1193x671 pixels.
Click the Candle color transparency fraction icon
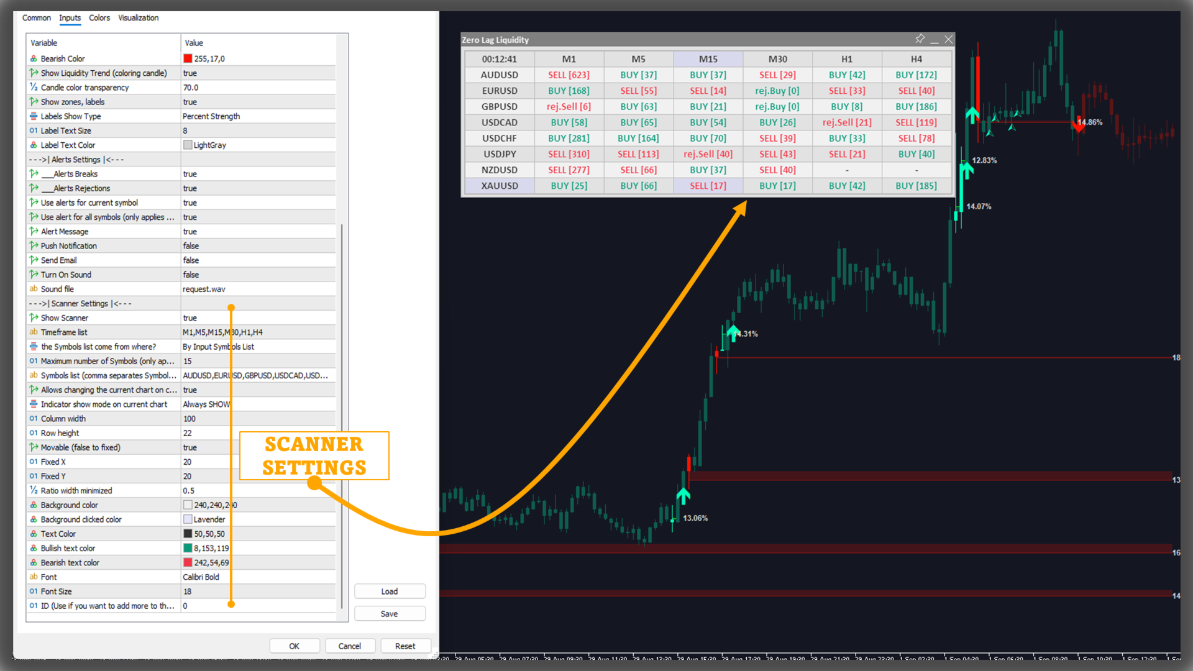[34, 87]
